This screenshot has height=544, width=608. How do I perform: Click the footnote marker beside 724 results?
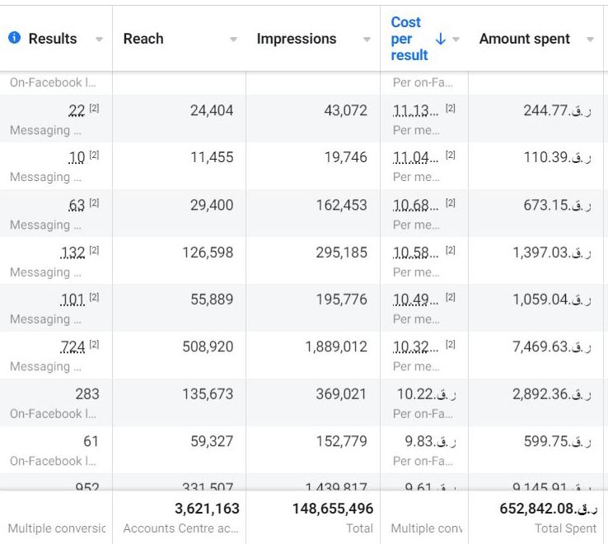pyautogui.click(x=94, y=344)
